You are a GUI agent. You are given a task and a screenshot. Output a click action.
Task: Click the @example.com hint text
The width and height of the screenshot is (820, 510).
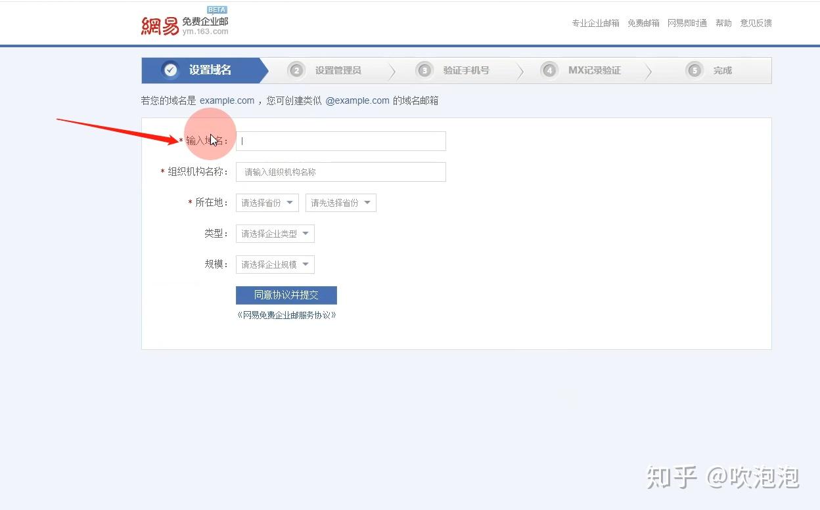[x=357, y=100]
